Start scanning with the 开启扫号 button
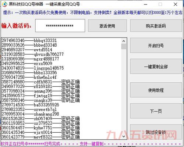Image resolution: width=184 pixels, height=147 pixels. pyautogui.click(x=156, y=46)
